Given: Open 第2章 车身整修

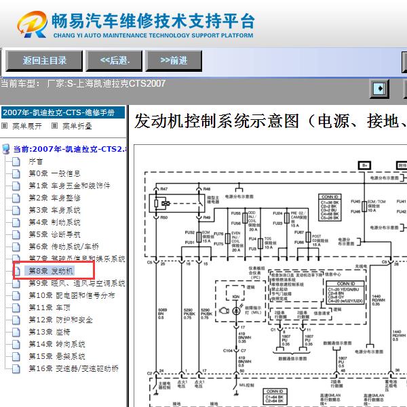Looking at the screenshot, I should (54, 198).
